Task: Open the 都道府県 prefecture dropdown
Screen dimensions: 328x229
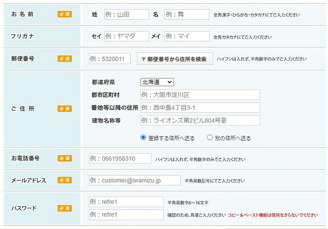Action: (156, 82)
